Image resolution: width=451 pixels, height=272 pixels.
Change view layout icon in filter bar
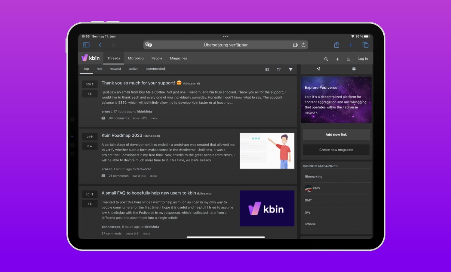[267, 69]
